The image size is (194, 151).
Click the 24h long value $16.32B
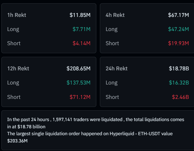pyautogui.click(x=179, y=83)
